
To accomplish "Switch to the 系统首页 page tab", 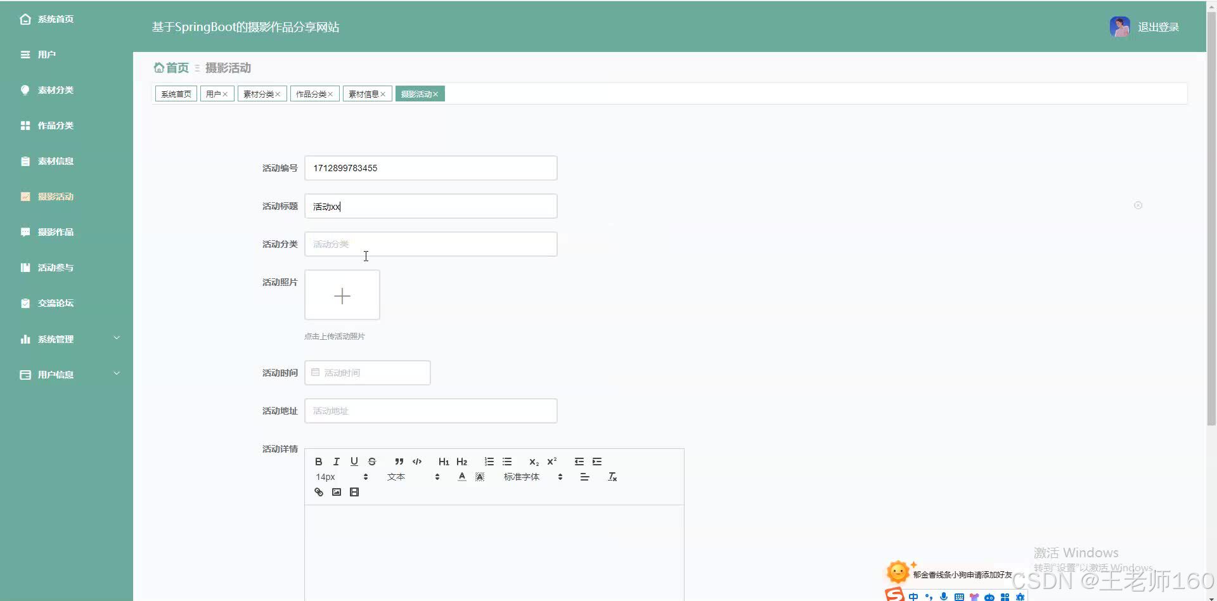I will click(176, 94).
